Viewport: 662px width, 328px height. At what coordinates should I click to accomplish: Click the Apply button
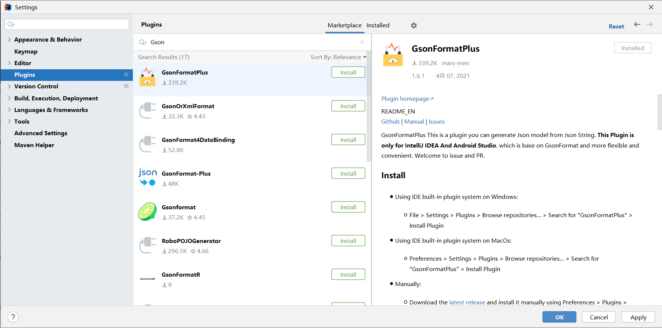pyautogui.click(x=638, y=317)
